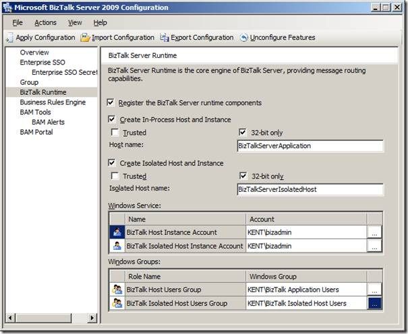Image resolution: width=408 pixels, height=334 pixels.
Task: Close the BizTalk Configuration window
Action: click(x=397, y=7)
